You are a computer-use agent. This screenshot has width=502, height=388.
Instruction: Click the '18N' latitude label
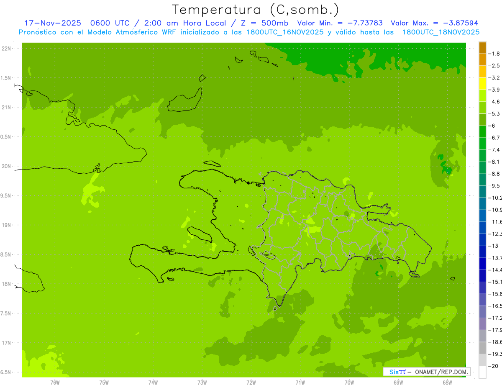6,284
